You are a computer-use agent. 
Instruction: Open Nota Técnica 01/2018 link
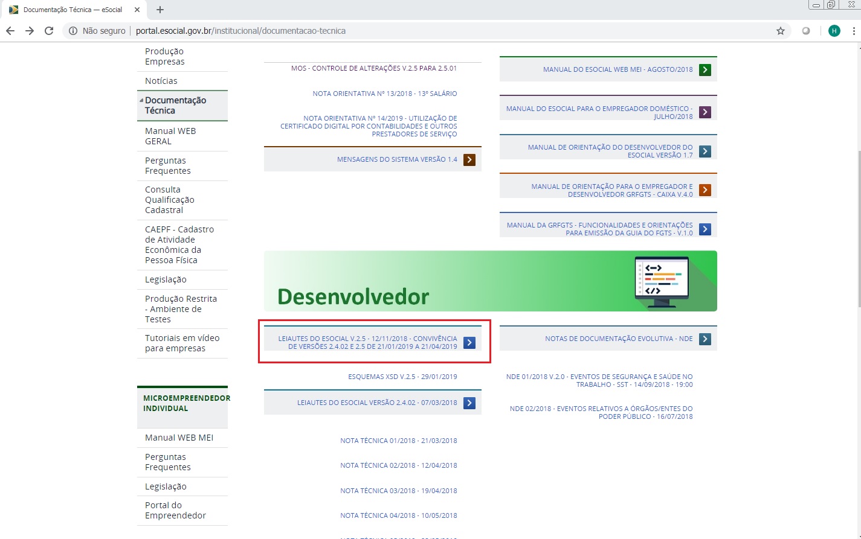(x=399, y=441)
